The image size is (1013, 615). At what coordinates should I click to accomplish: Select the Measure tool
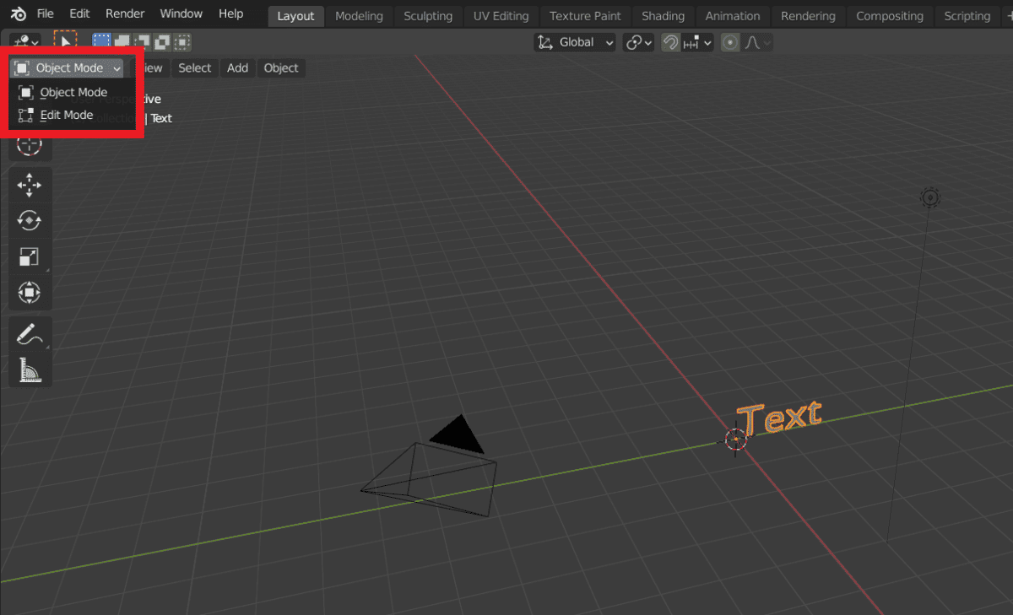(30, 370)
